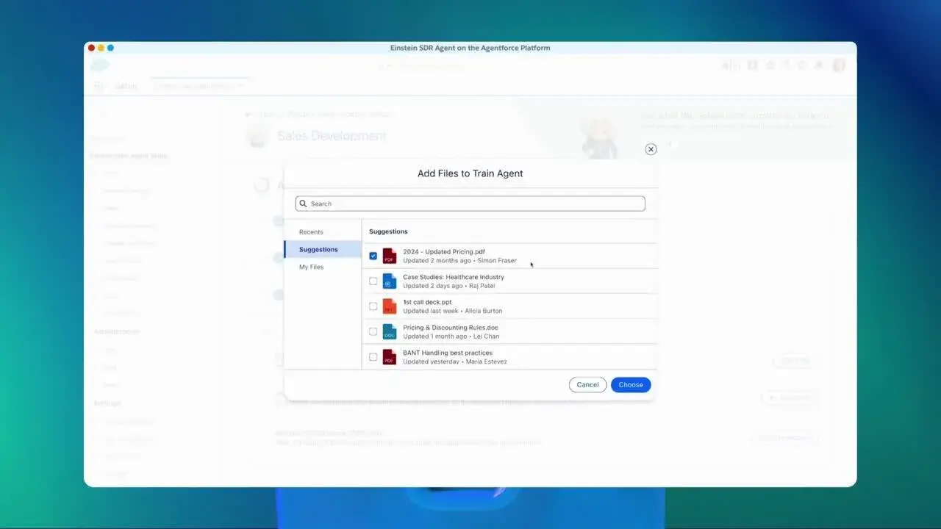Viewport: 941px width, 529px height.
Task: Open the My Files section
Action: [x=311, y=267]
